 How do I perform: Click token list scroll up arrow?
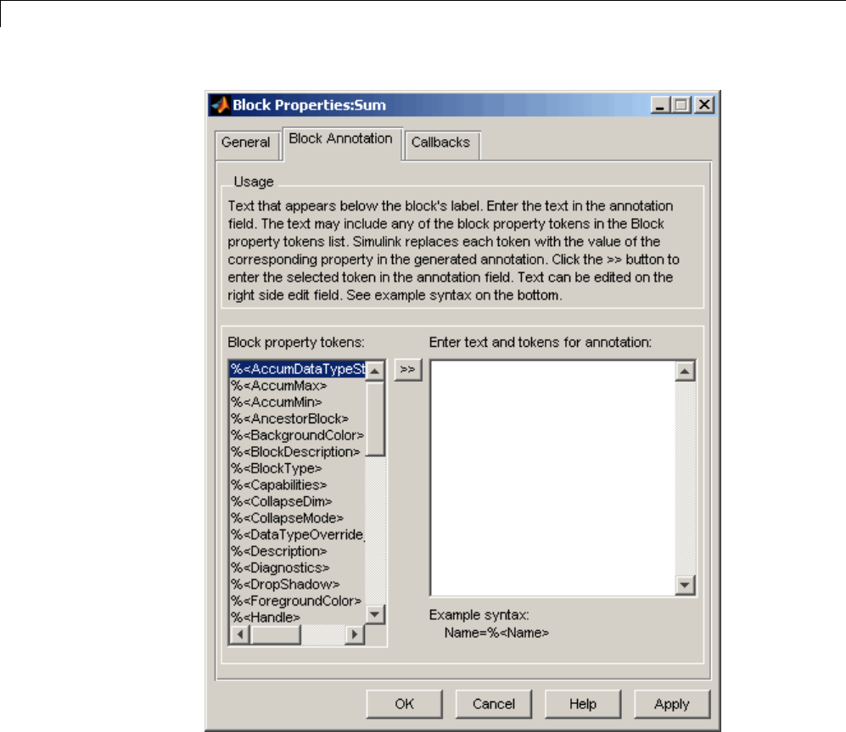click(375, 372)
